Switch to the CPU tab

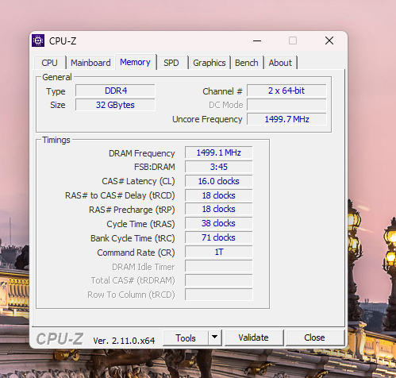(49, 63)
